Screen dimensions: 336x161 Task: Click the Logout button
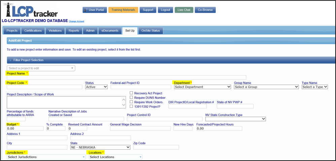click(165, 10)
